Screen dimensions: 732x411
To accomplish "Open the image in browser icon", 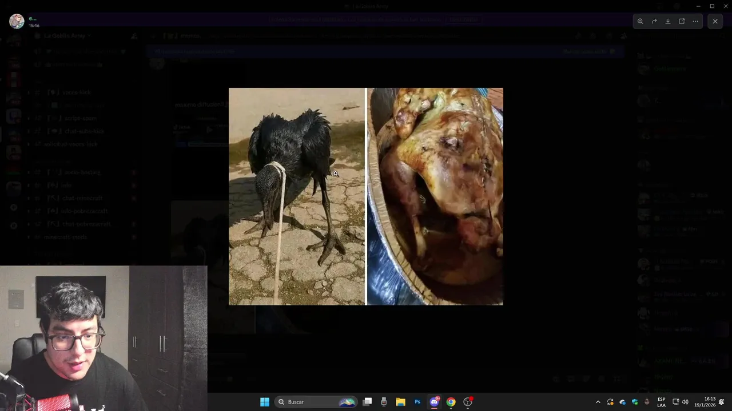I will click(x=682, y=21).
